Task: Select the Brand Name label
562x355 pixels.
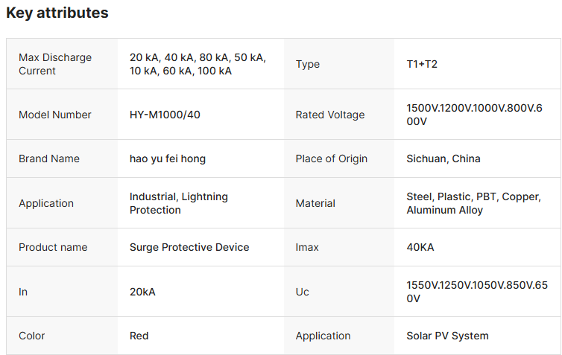Action: tap(49, 159)
